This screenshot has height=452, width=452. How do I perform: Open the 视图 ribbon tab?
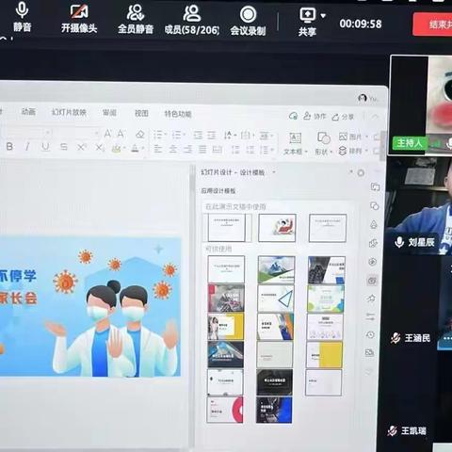pyautogui.click(x=141, y=113)
